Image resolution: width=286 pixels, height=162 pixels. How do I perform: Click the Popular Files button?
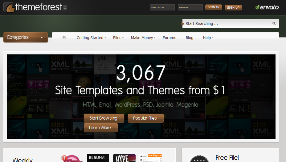click(x=145, y=118)
